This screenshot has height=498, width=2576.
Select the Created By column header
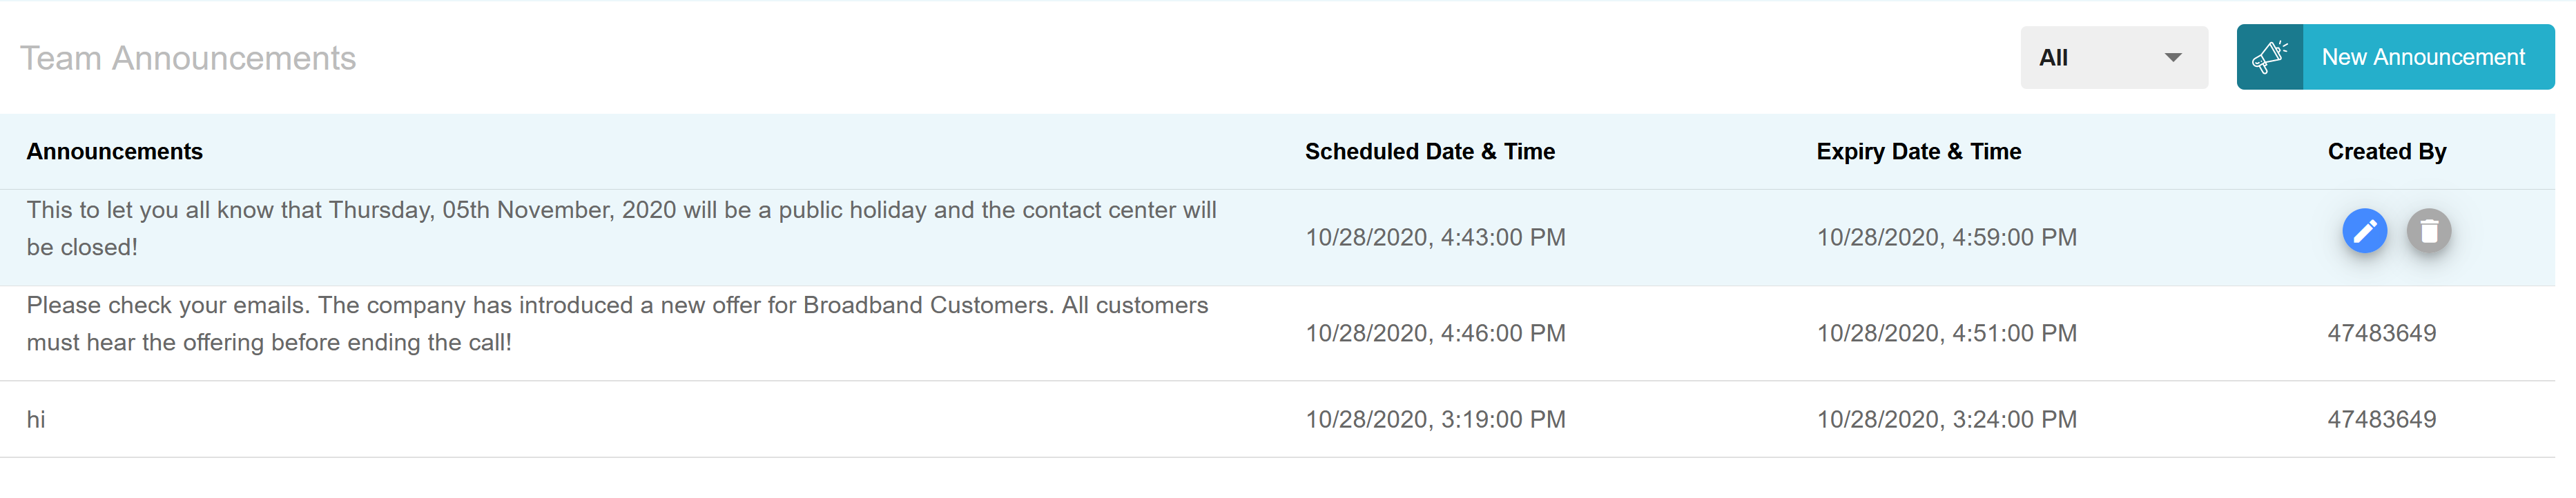point(2386,151)
